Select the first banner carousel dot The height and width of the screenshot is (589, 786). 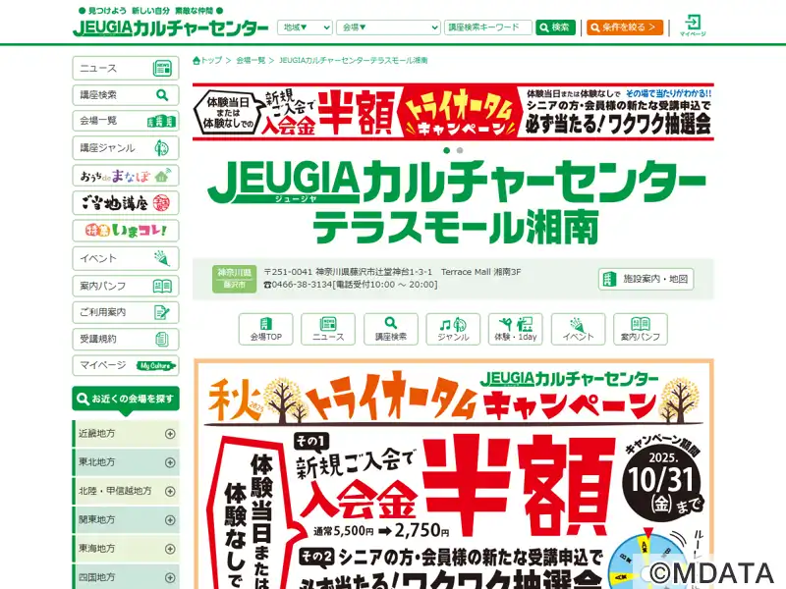click(x=447, y=150)
